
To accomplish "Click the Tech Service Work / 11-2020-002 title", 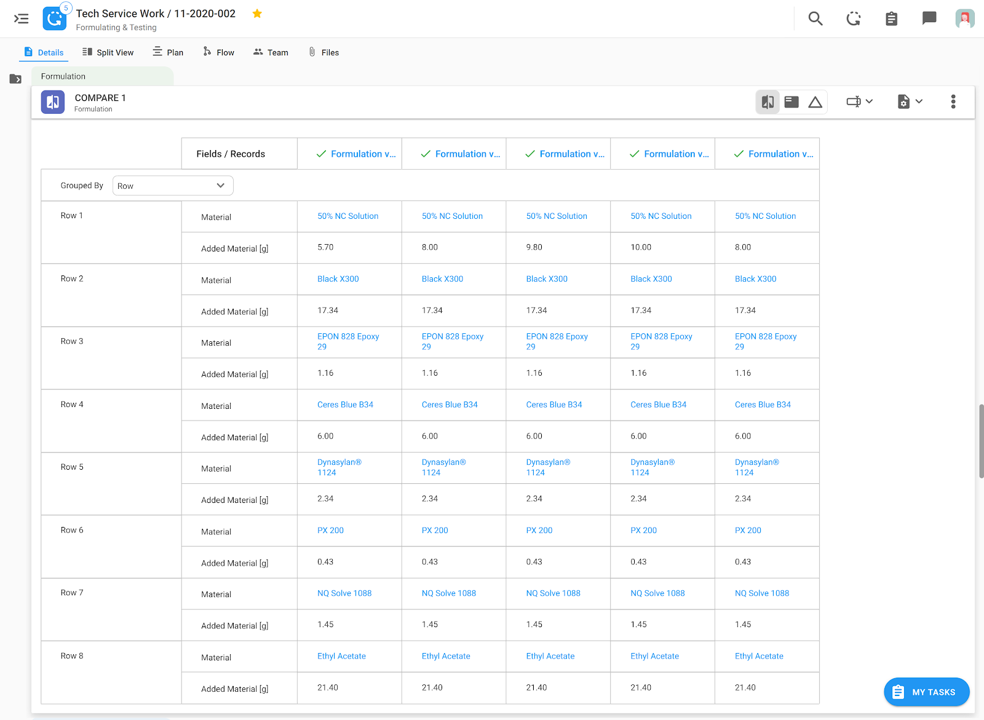I will (156, 14).
